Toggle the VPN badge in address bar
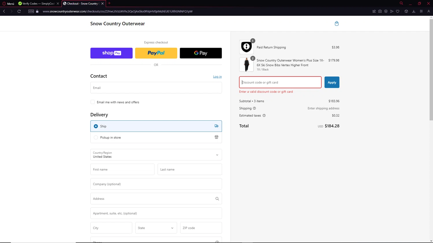433x243 pixels. 31,11
